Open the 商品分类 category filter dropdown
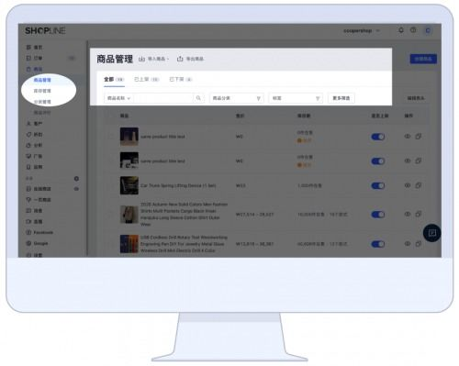459x366 pixels. (x=236, y=98)
